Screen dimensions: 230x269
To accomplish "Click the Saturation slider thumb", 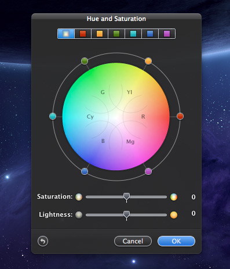I will pyautogui.click(x=126, y=198).
